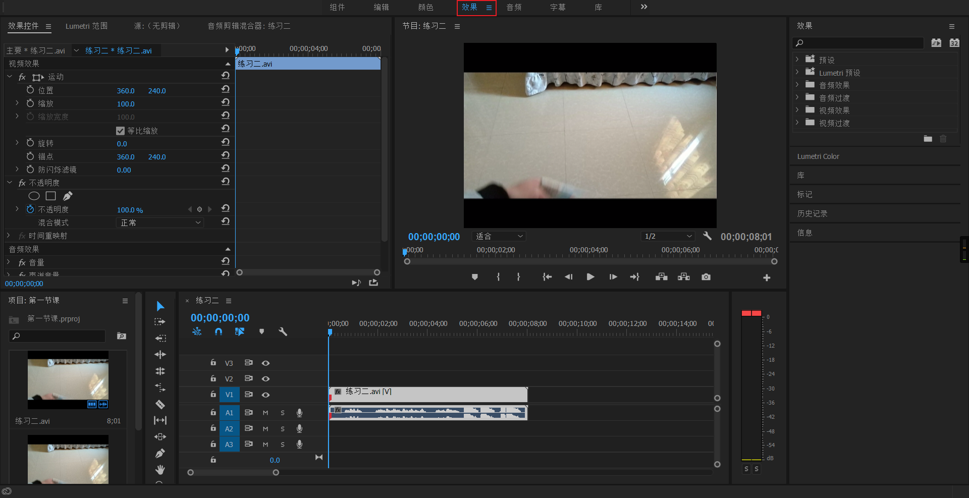This screenshot has width=969, height=498.
Task: Open playback resolution dropdown 1/2
Action: tap(668, 236)
